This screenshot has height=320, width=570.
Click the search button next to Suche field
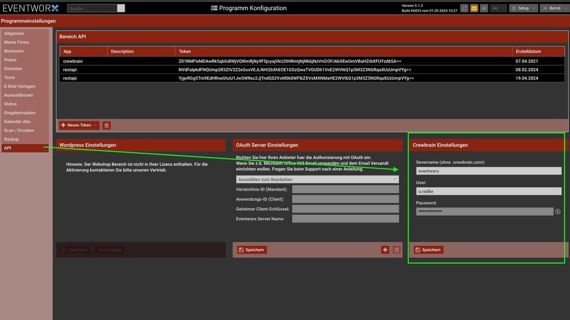tap(121, 8)
